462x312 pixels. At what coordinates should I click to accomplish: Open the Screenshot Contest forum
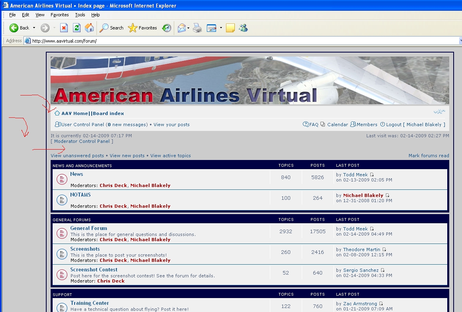click(94, 269)
